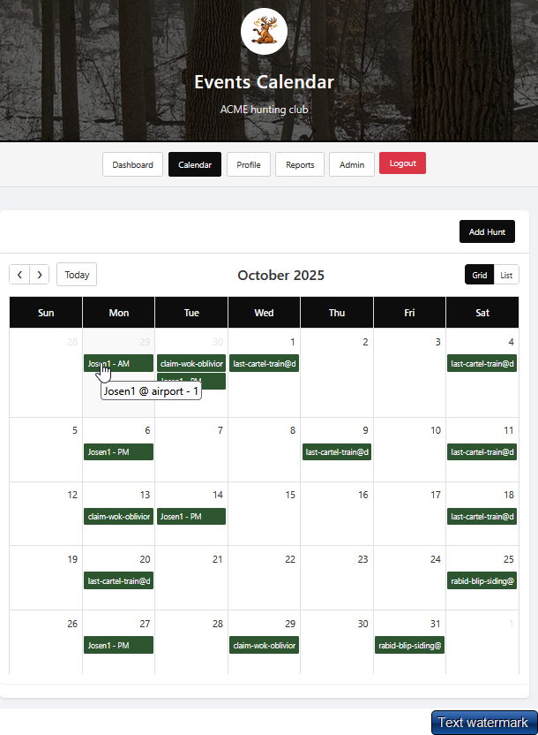Open last-cartel-train event on October 1
Viewport: 538px width, 735px height.
pos(264,363)
